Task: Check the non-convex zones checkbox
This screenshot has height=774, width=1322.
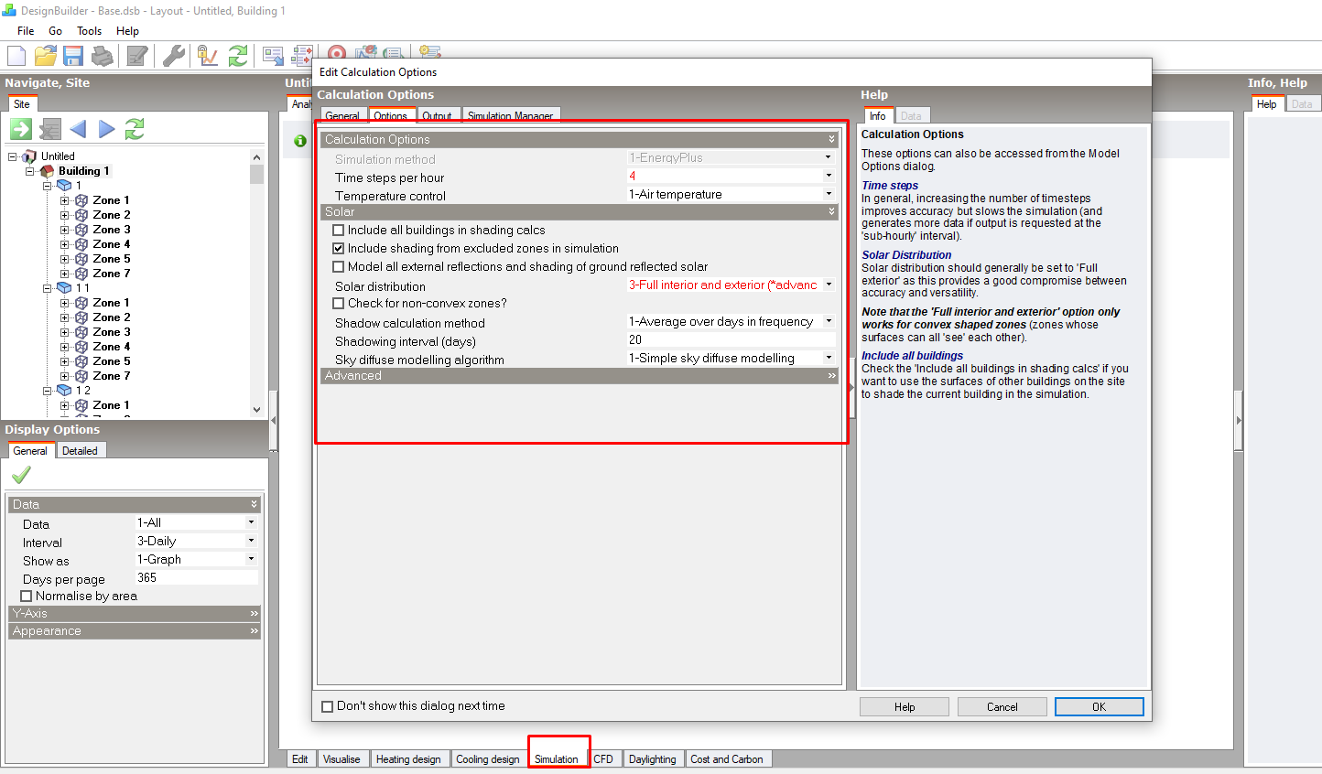Action: (339, 304)
